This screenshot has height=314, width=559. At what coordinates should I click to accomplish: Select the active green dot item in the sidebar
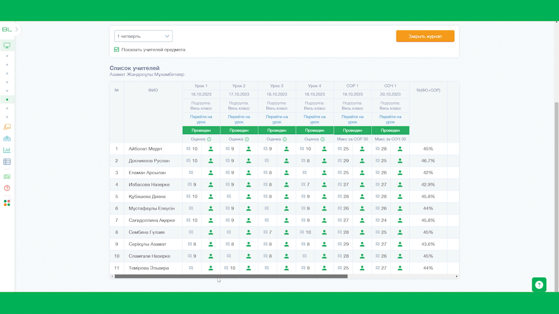pyautogui.click(x=7, y=100)
